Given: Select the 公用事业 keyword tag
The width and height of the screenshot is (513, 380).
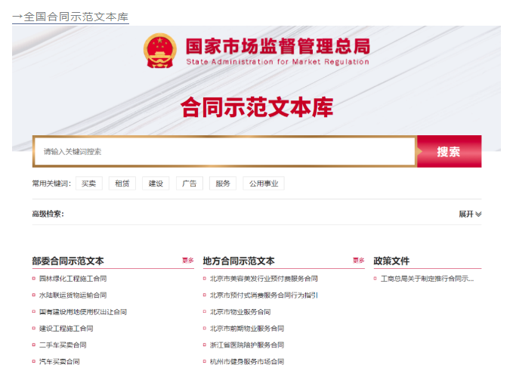Looking at the screenshot, I should pyautogui.click(x=263, y=184).
